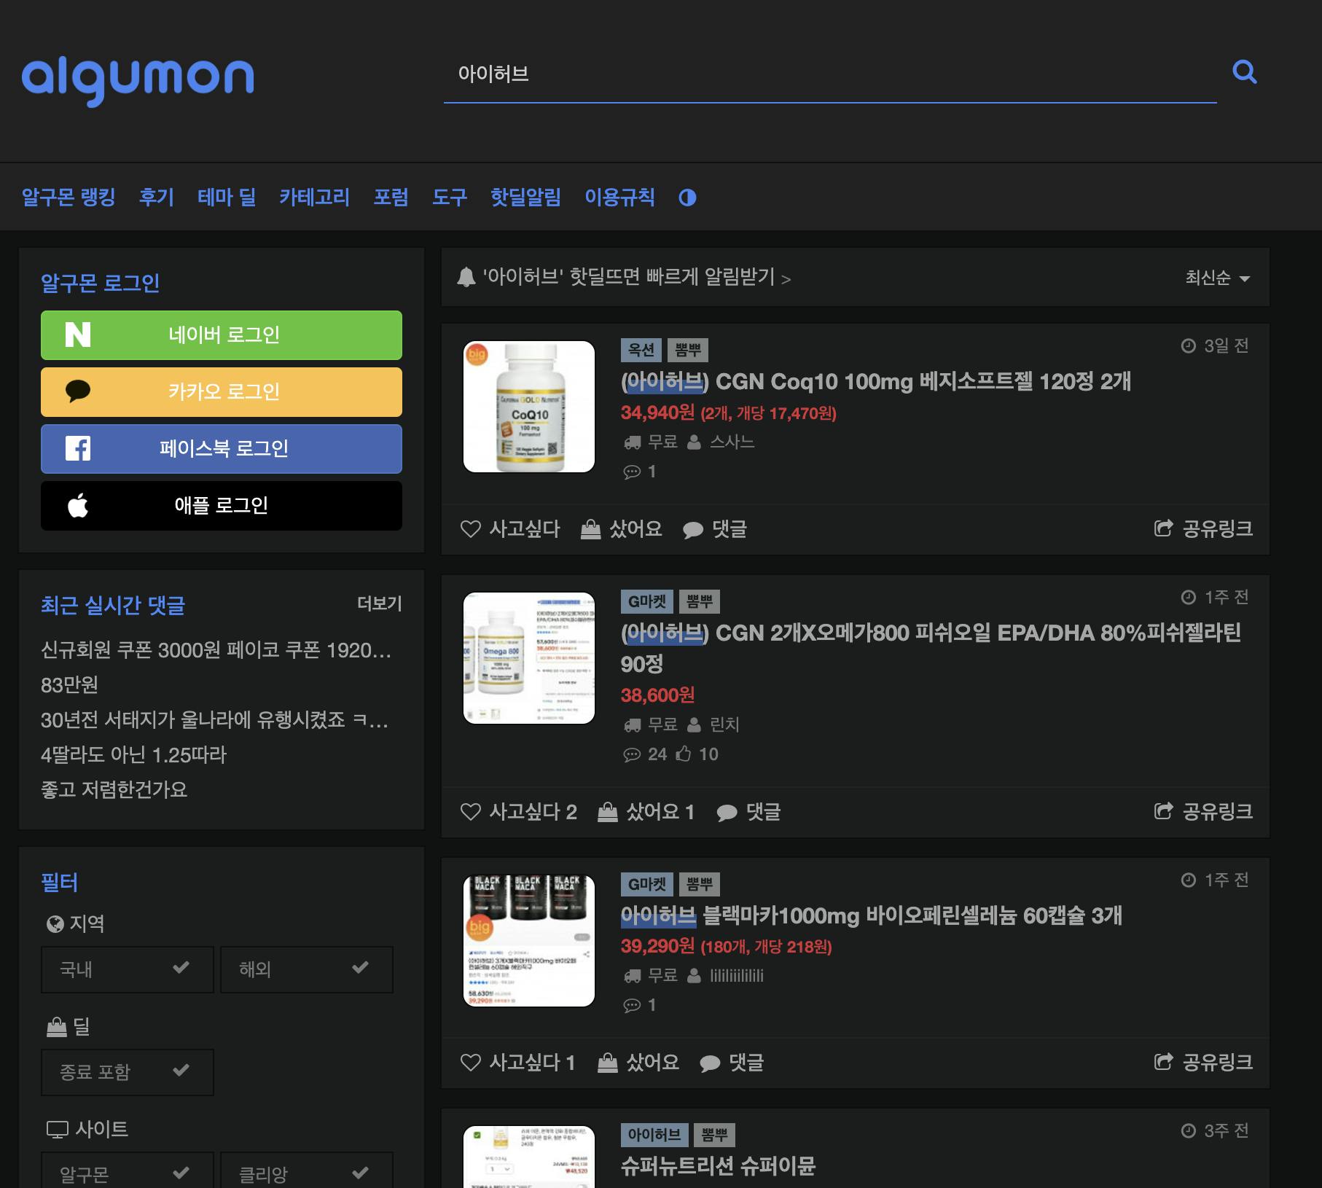Click heart icon on Coq10 deal
1322x1188 pixels.
pos(471,529)
